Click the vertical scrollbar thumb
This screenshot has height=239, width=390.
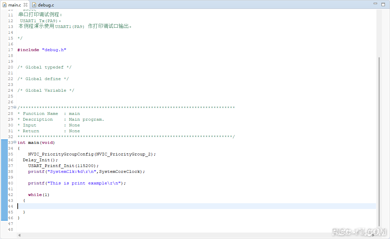[379, 142]
